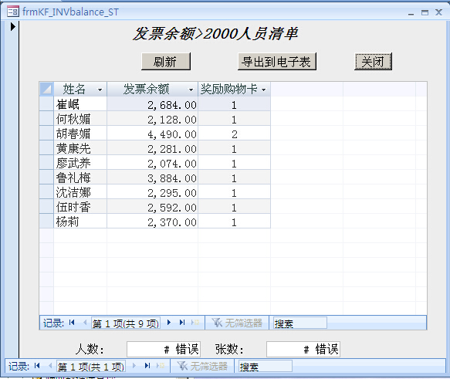The height and width of the screenshot is (379, 450).
Task: Go to first record in subform navigator
Action: pos(72,323)
